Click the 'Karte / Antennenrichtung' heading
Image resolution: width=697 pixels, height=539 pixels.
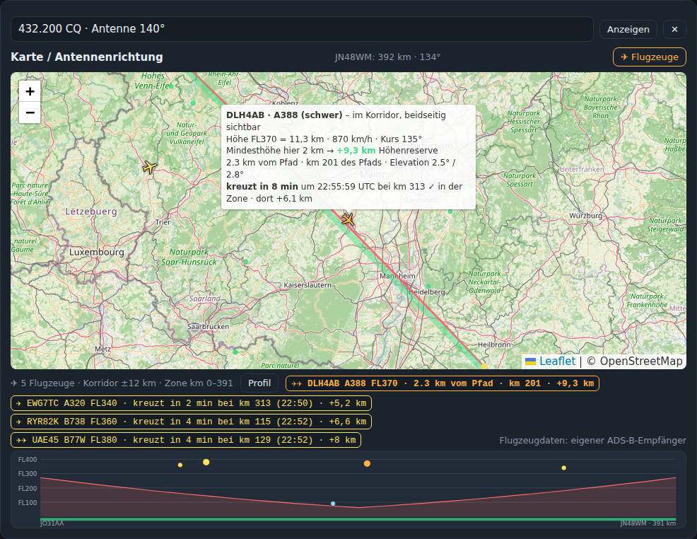coord(87,57)
